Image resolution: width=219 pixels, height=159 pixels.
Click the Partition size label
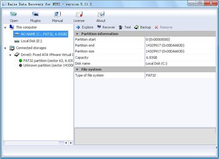tap(85, 51)
